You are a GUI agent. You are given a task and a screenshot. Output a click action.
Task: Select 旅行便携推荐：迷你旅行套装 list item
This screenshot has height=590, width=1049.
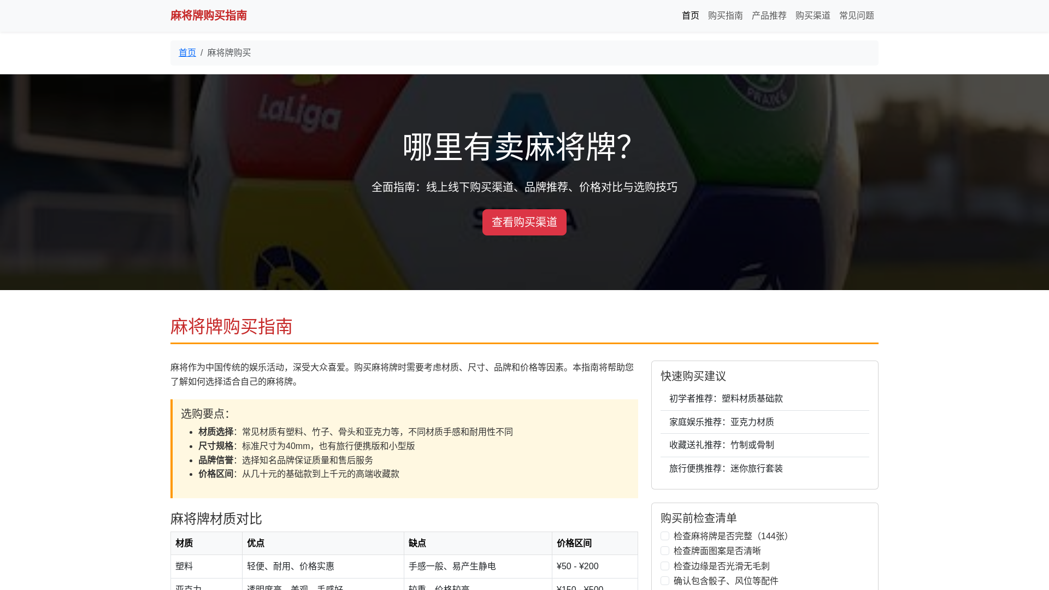point(764,468)
